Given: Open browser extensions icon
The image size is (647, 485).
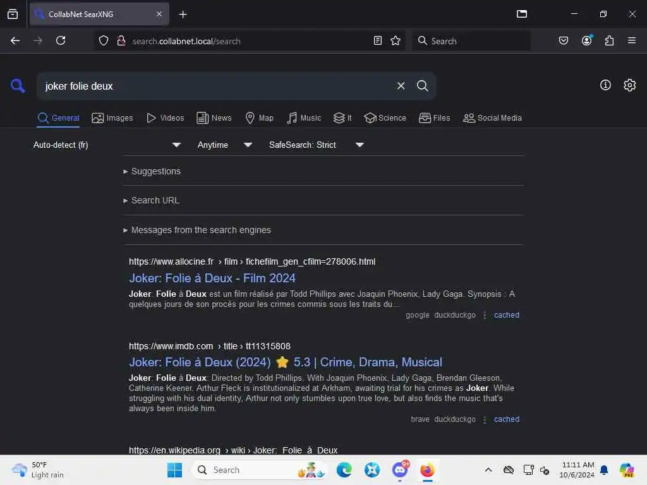Looking at the screenshot, I should (609, 41).
